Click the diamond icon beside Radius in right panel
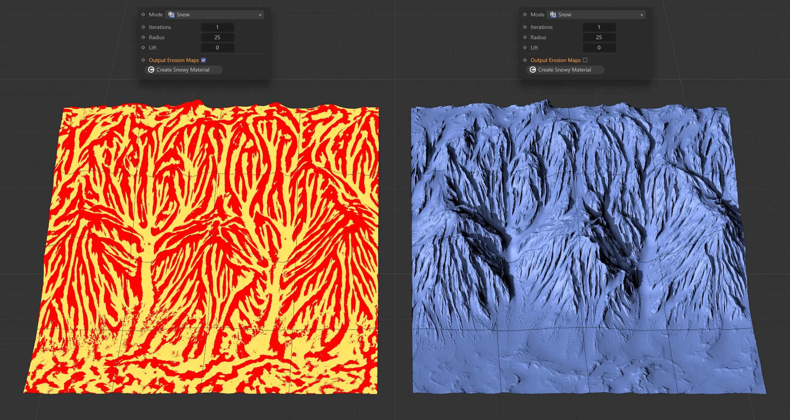Viewport: 790px width, 420px height. [525, 37]
